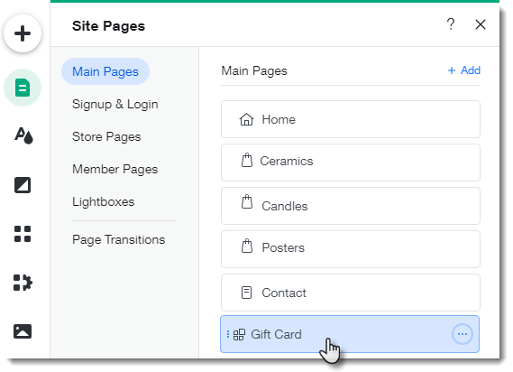Open the Site Design icon
513x372 pixels.
(23, 135)
